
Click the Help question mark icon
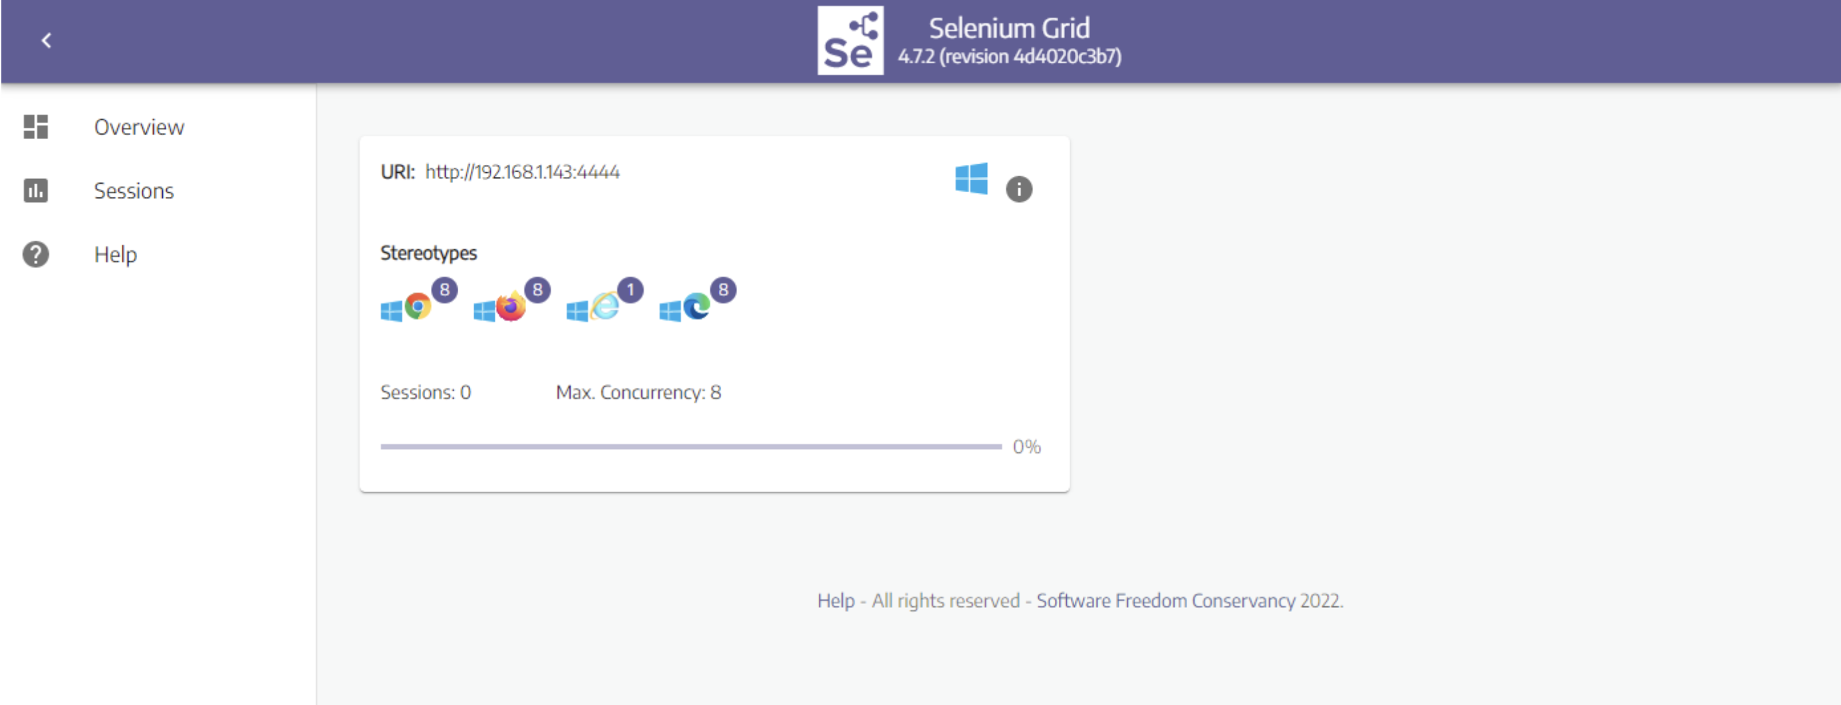[x=36, y=254]
